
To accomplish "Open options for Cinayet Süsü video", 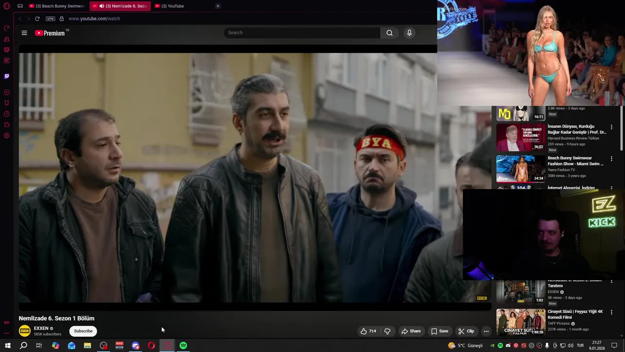I will pyautogui.click(x=611, y=312).
